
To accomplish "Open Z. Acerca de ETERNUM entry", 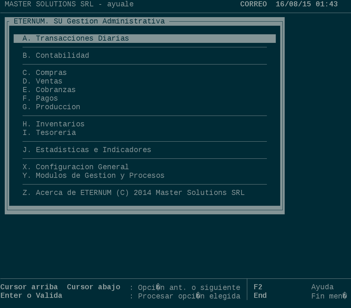I will pyautogui.click(x=133, y=193).
